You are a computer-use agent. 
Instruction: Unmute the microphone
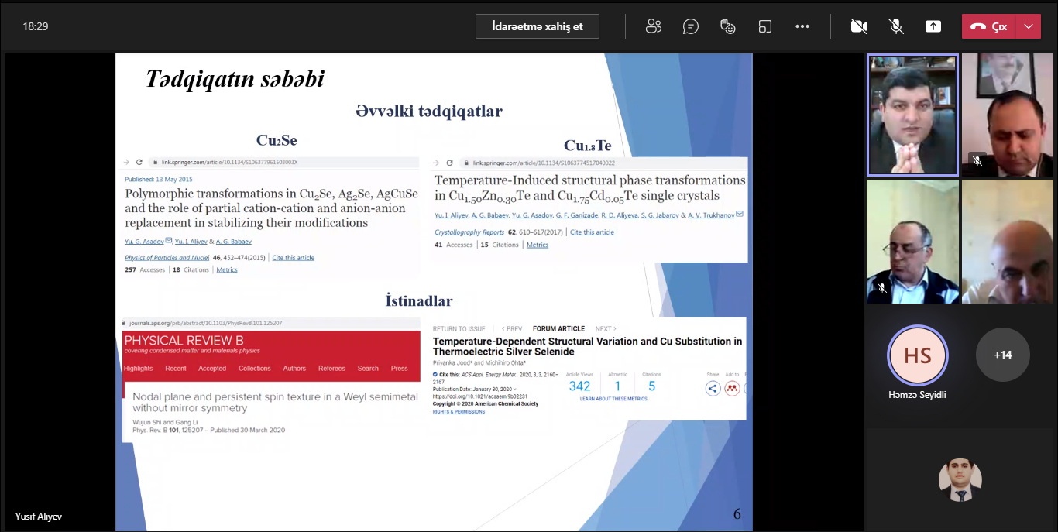[x=896, y=26]
